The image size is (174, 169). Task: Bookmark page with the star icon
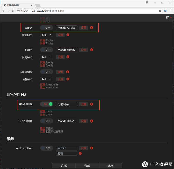point(160,11)
